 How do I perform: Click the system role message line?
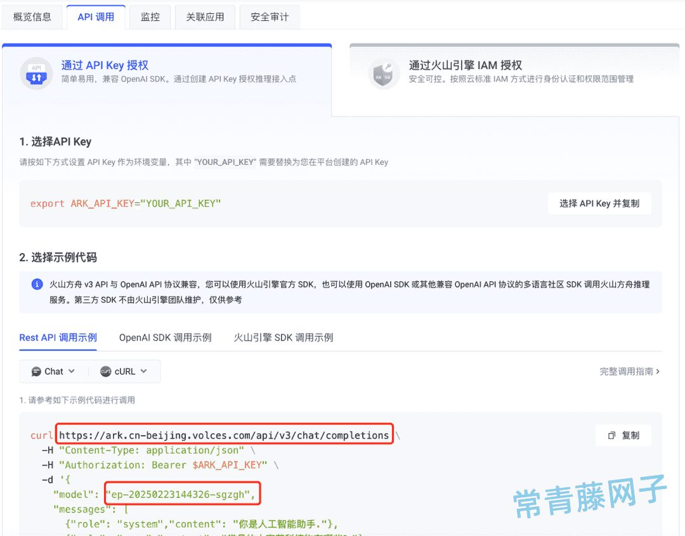[x=202, y=524]
